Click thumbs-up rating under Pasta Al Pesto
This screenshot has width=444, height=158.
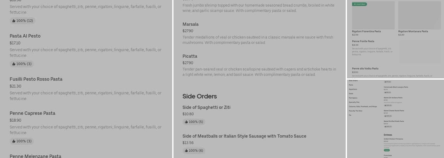point(22,64)
